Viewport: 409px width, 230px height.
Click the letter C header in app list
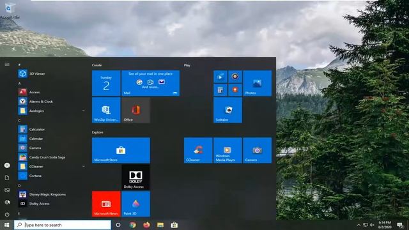tap(19, 121)
